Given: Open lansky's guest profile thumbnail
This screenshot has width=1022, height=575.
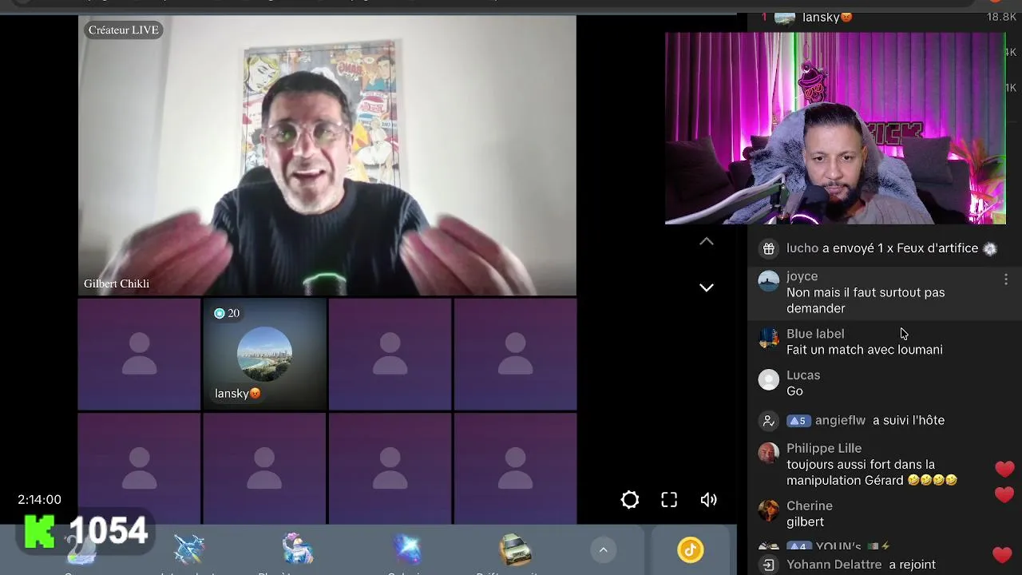Looking at the screenshot, I should 264,354.
